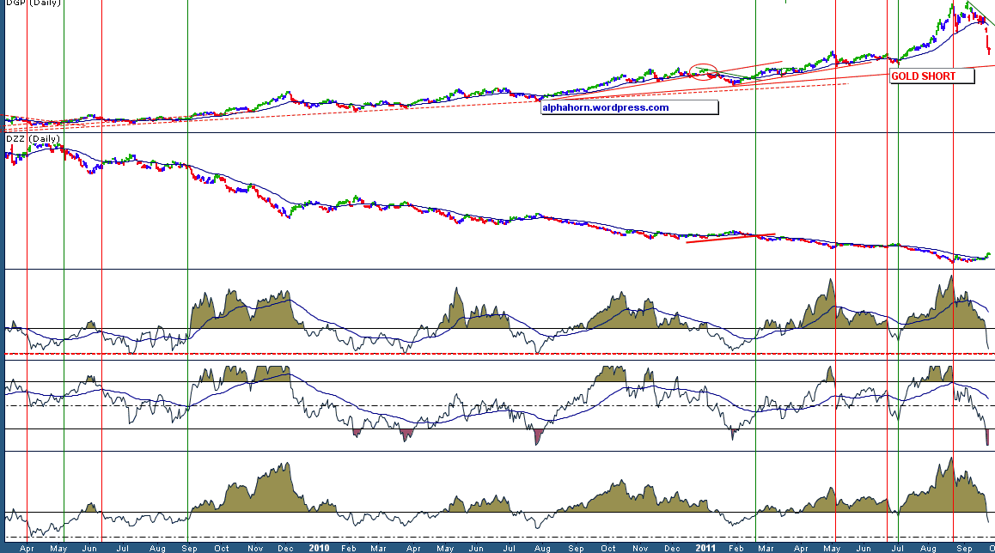Click the Mar label following 2011's Feb
This screenshot has width=995, height=553.
[766, 548]
